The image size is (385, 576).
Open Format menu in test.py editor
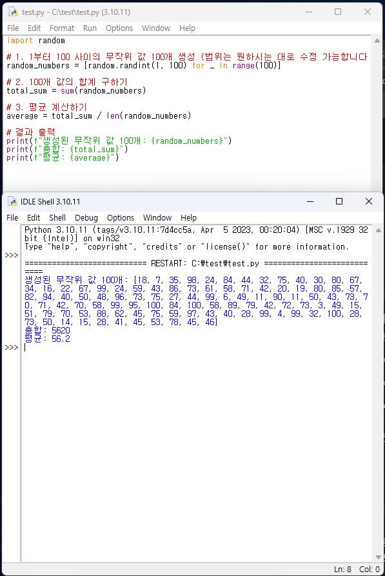click(x=62, y=28)
